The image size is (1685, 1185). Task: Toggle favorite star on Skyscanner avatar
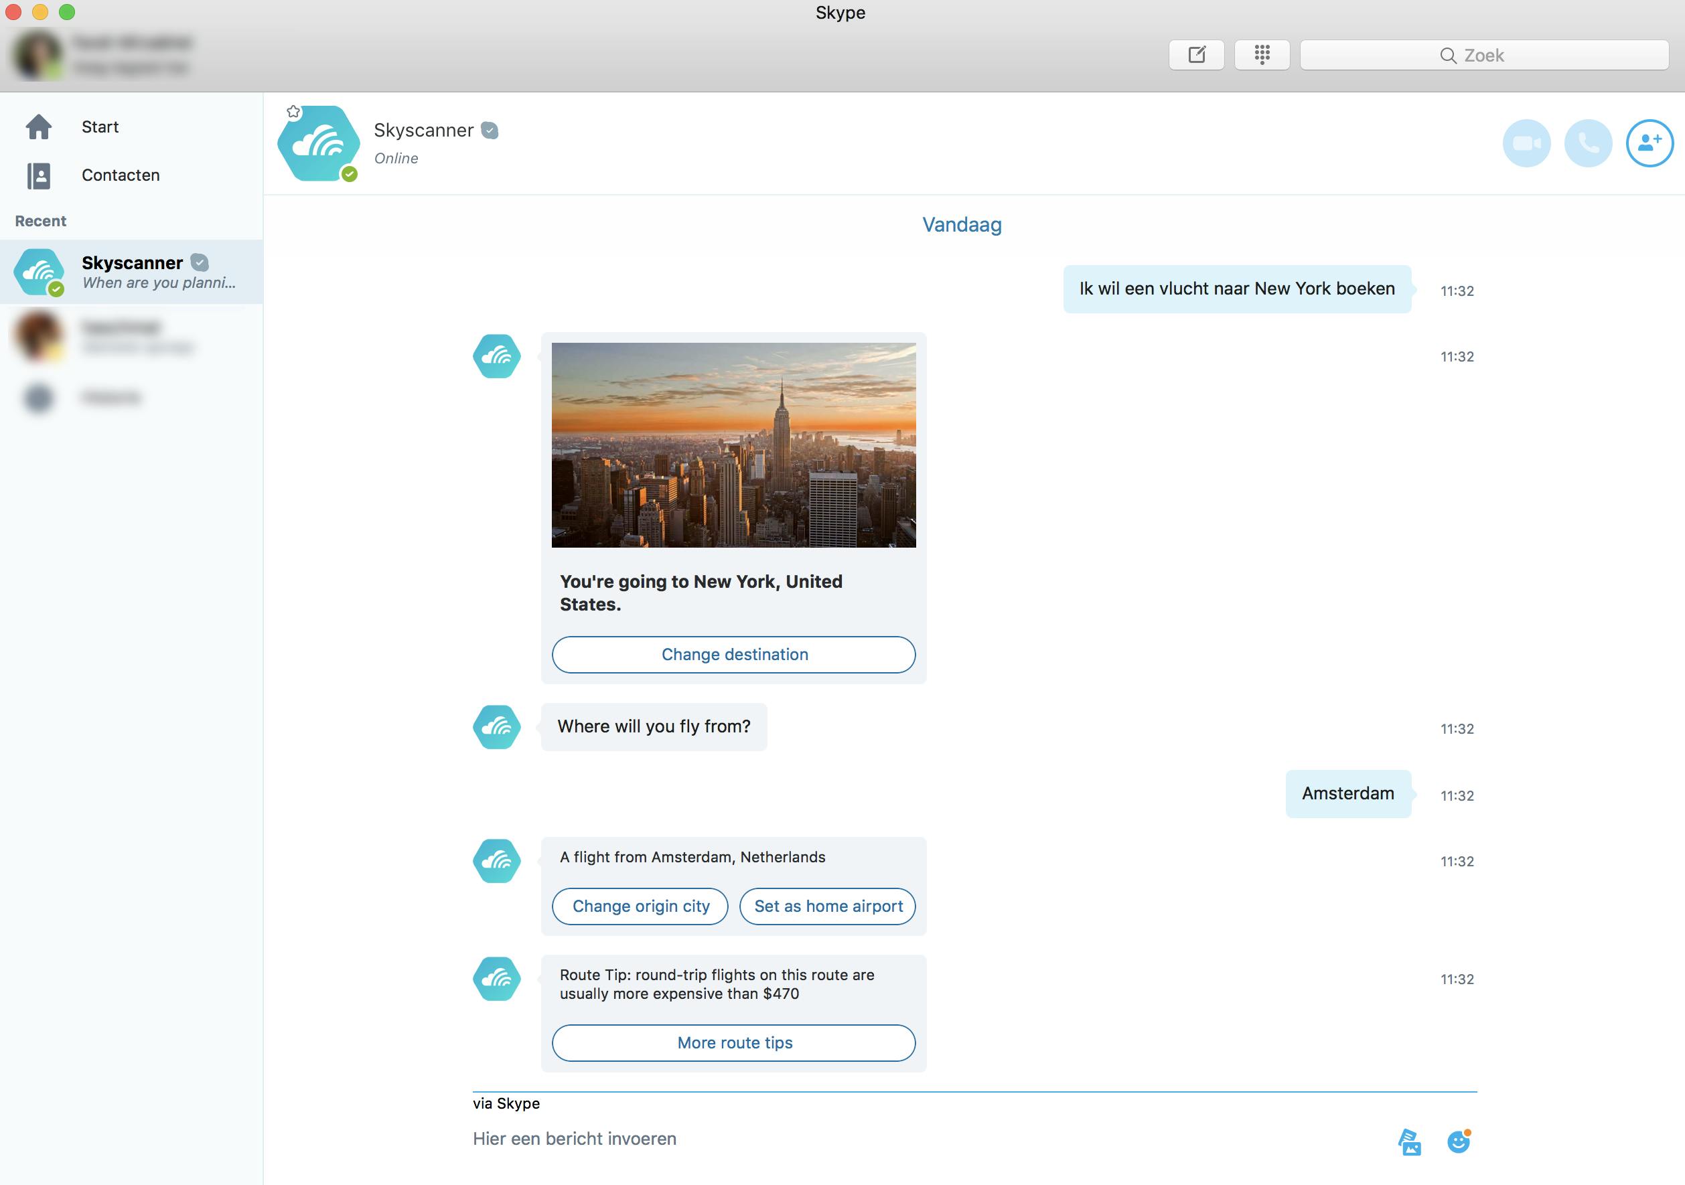[x=293, y=112]
